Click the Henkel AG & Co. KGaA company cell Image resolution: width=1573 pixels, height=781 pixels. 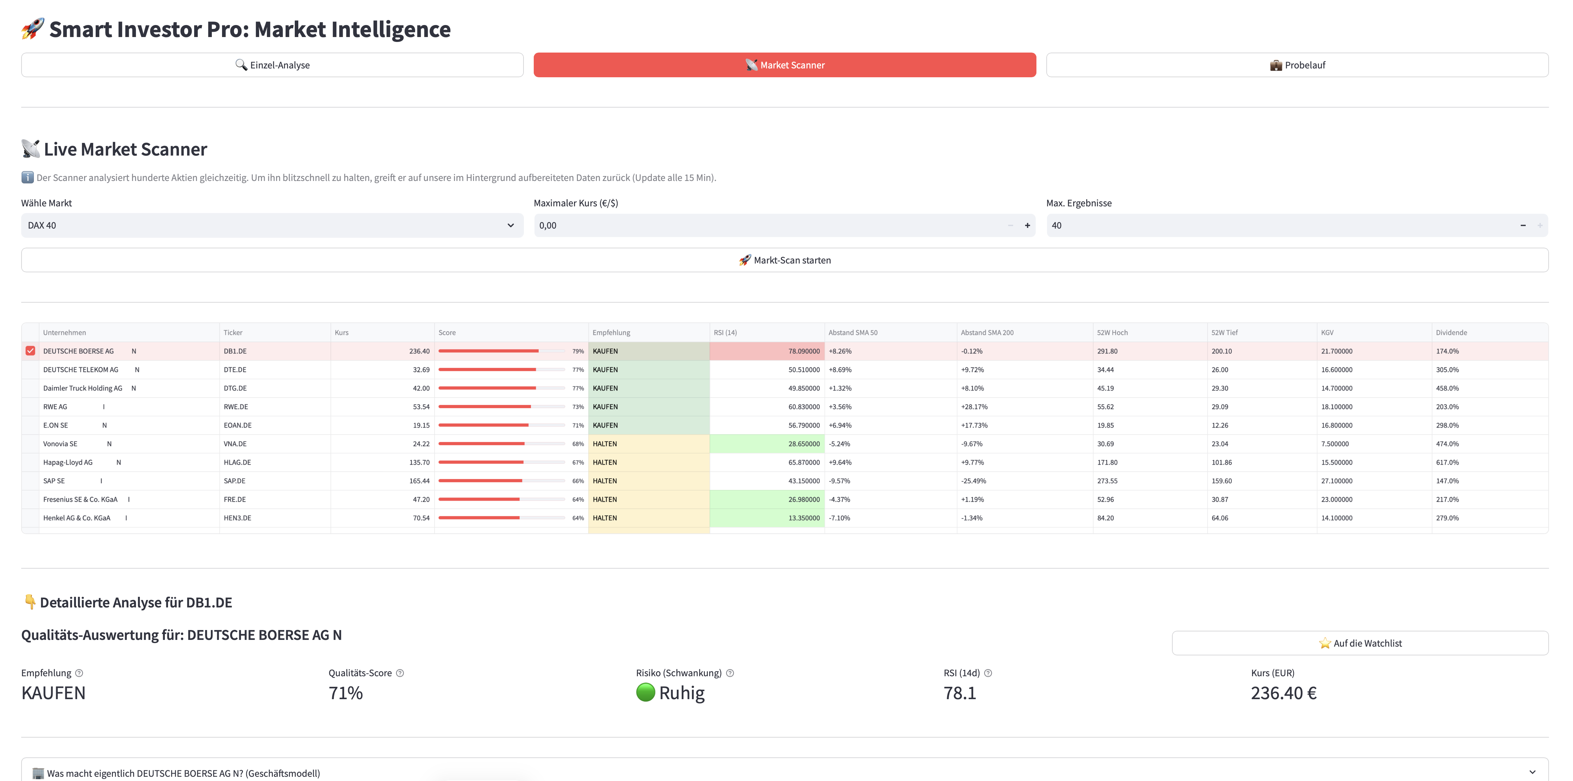(129, 517)
